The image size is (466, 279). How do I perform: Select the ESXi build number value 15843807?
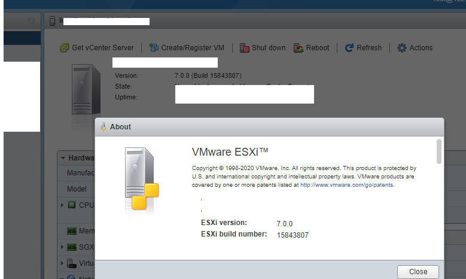coord(293,235)
